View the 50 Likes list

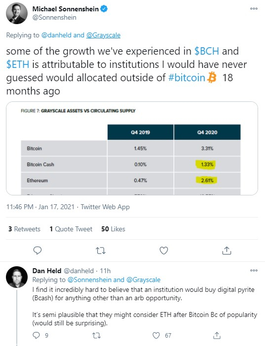114,229
